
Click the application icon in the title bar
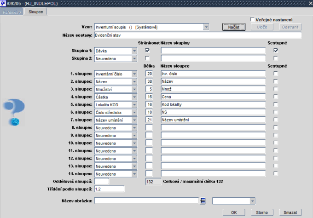(x=3, y=3)
